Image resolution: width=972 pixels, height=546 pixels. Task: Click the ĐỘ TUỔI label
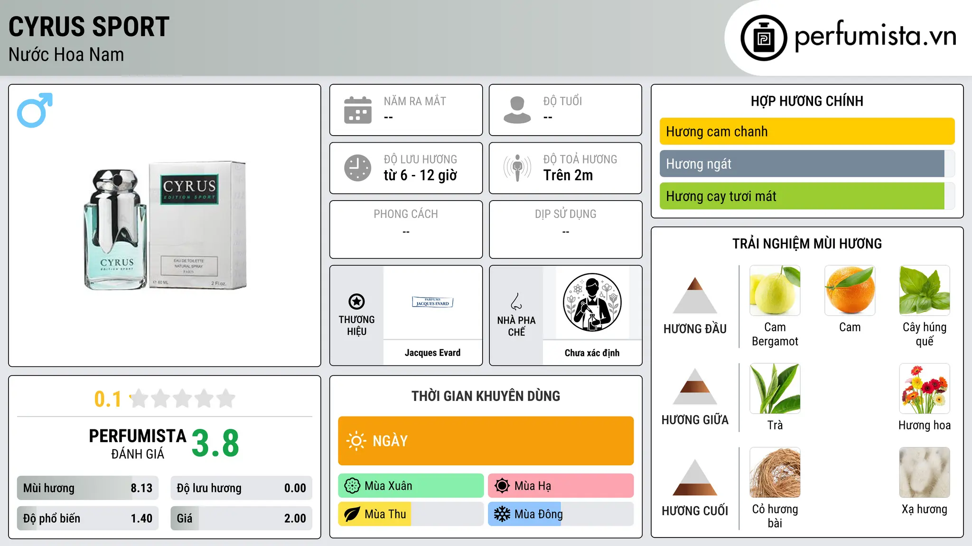coord(562,101)
